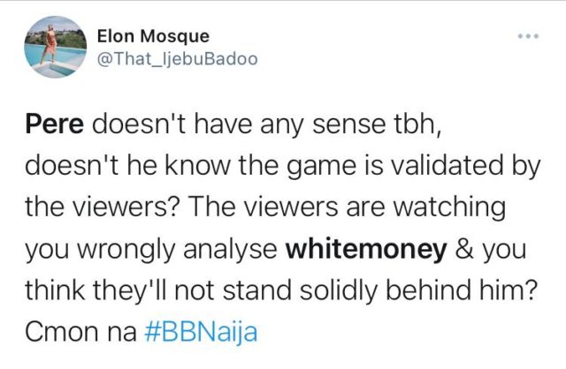Open the three-dot more options menu

[528, 36]
